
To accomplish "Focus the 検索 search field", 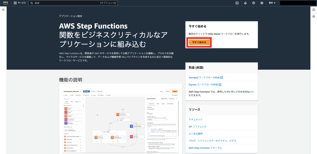I will coord(73,3).
